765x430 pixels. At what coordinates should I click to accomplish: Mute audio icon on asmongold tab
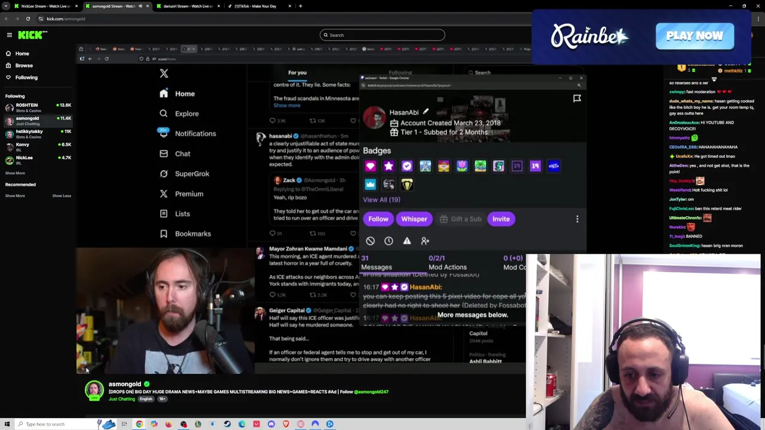pyautogui.click(x=140, y=6)
